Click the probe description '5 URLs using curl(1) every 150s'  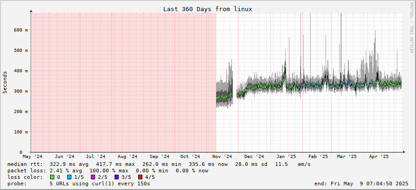(100, 184)
